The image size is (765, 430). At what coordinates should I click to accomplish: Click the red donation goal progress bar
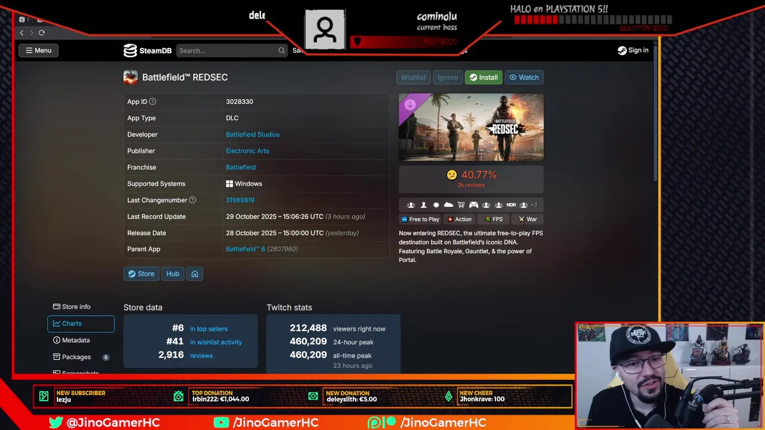click(593, 20)
